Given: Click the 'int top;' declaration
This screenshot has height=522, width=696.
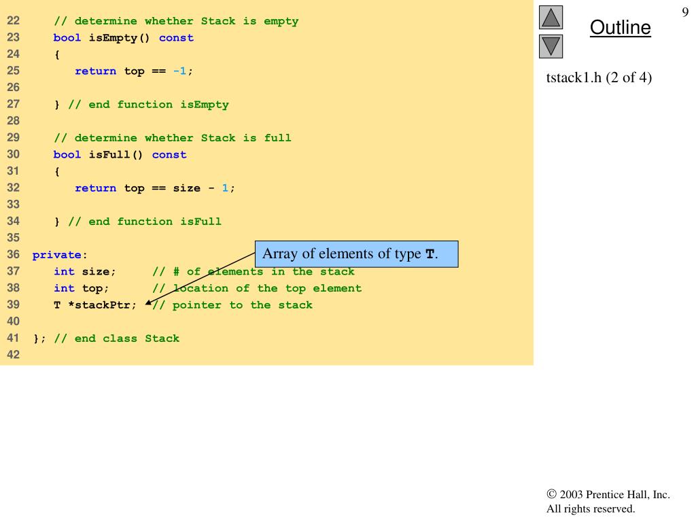Looking at the screenshot, I should [81, 288].
